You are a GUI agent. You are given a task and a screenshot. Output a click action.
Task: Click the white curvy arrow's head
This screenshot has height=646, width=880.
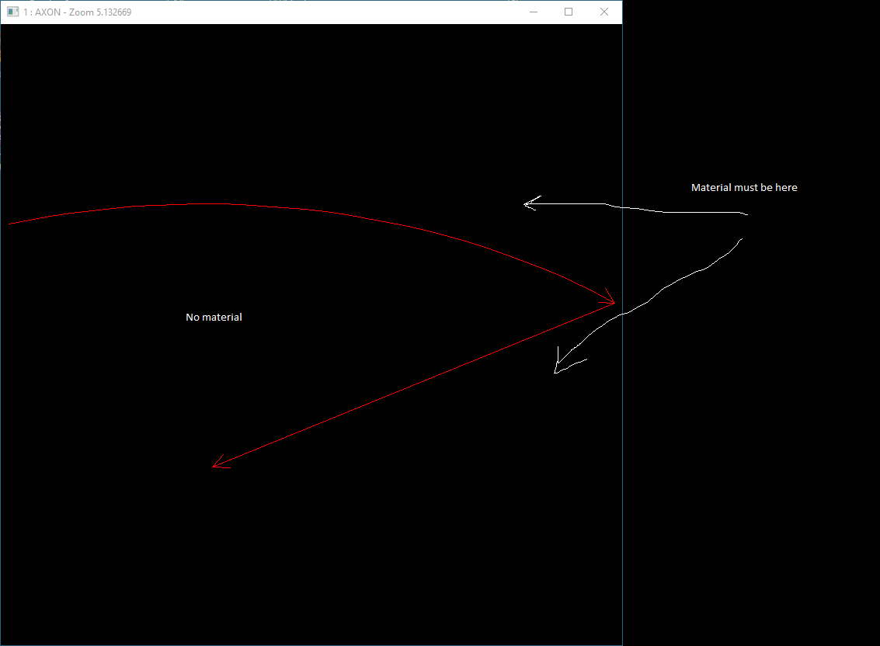[x=558, y=368]
